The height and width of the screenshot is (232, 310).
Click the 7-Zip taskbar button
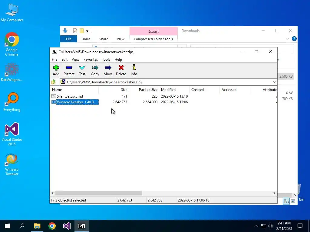[82, 226]
